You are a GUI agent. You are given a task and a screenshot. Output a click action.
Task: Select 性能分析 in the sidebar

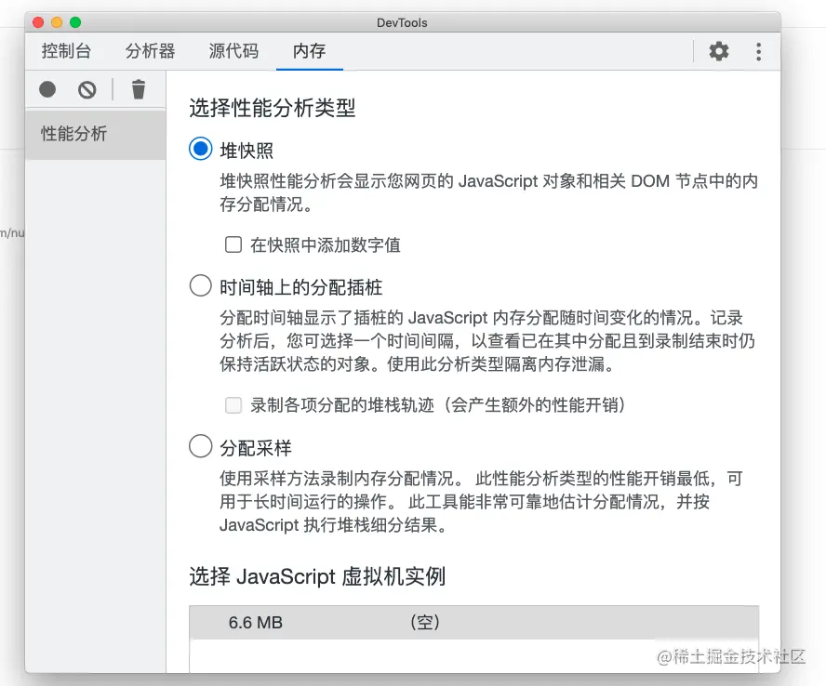click(96, 134)
